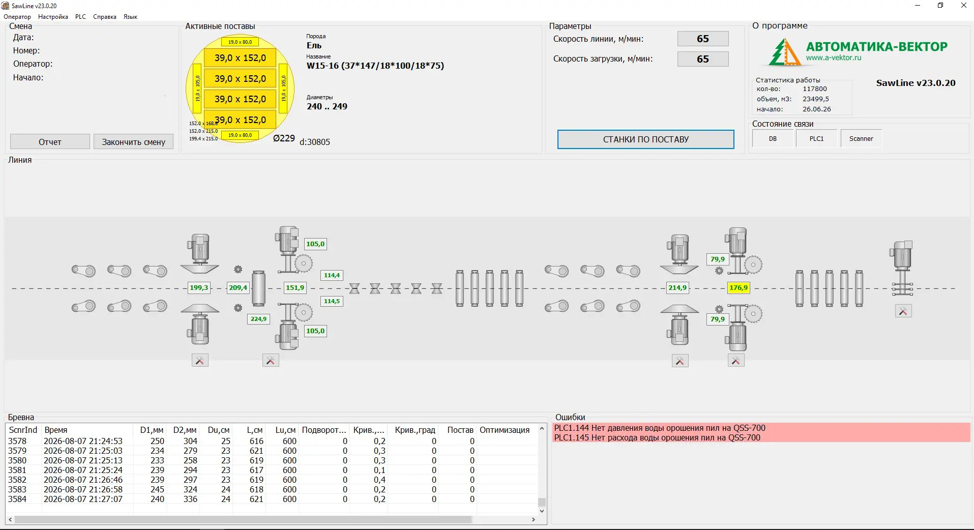Open tool settings icon below first circular saw unit
This screenshot has width=974, height=530.
click(271, 361)
